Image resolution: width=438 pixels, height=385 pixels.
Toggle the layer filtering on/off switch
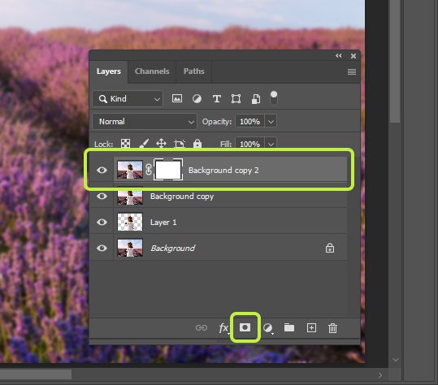(274, 98)
